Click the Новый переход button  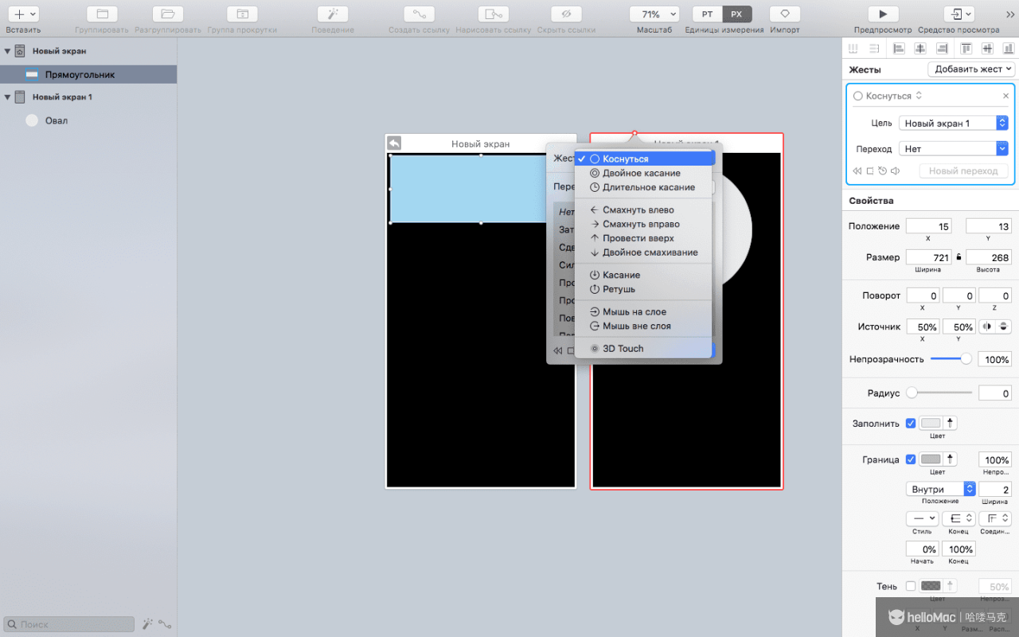coord(963,171)
